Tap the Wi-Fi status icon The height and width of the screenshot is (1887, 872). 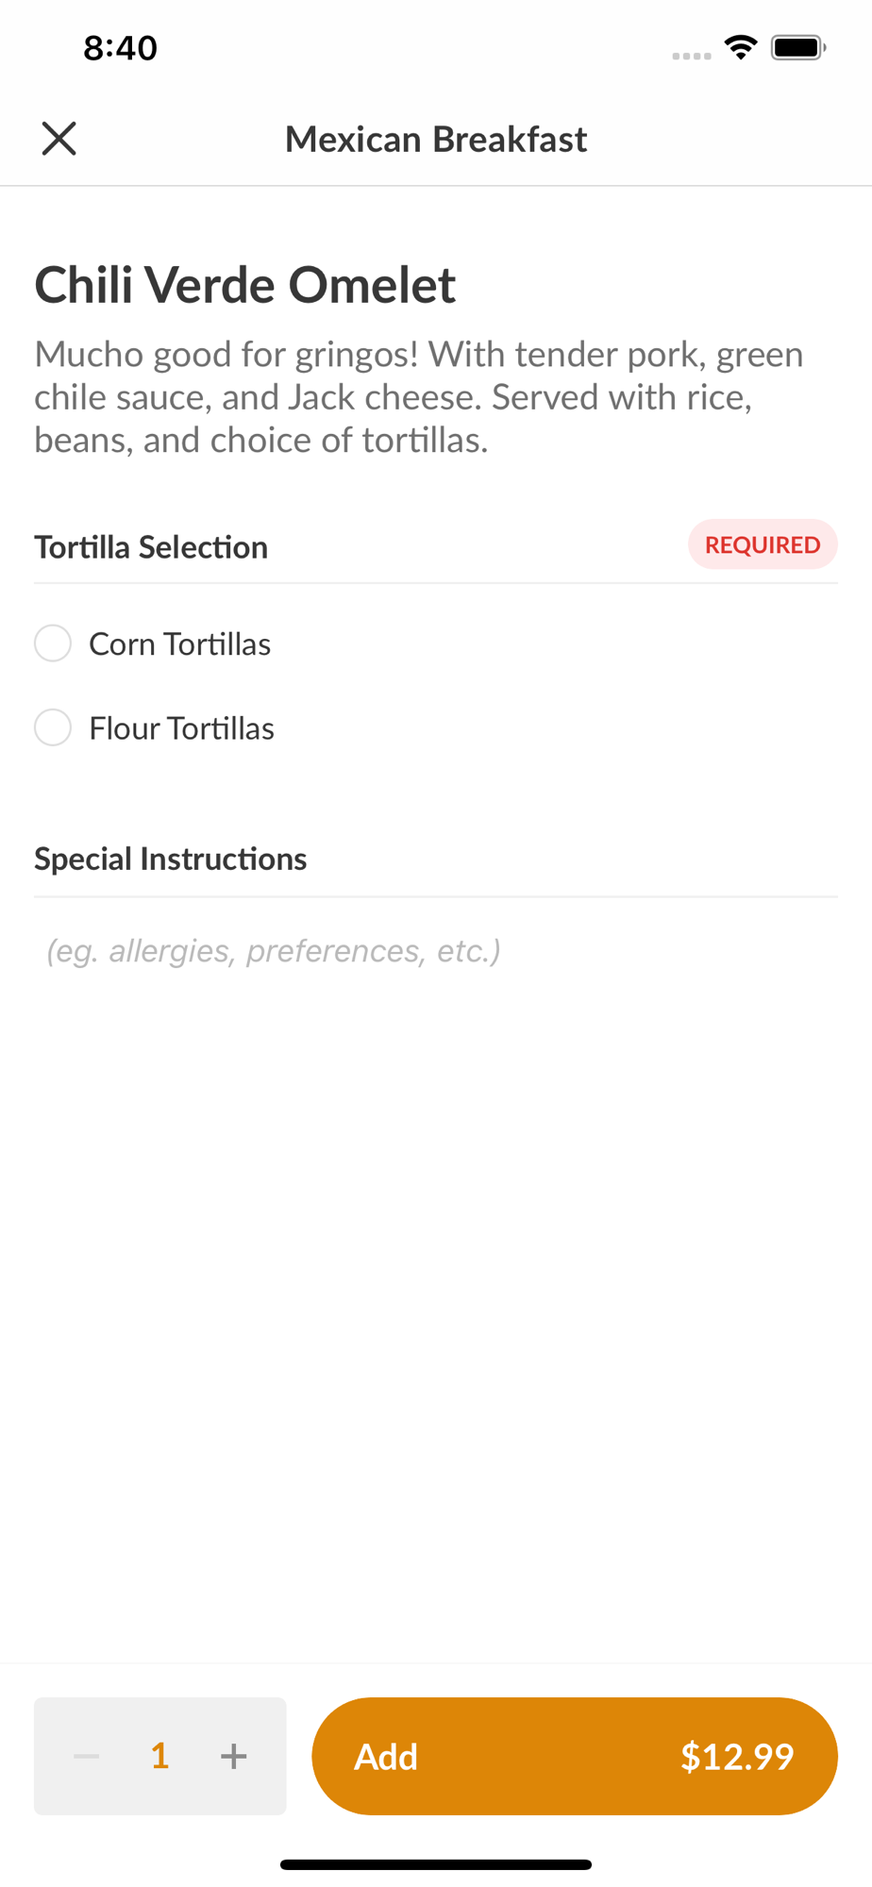click(x=741, y=47)
